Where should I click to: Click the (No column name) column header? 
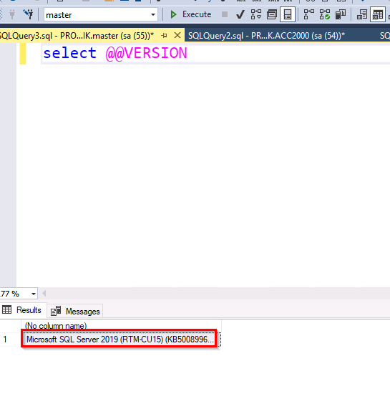click(x=121, y=325)
